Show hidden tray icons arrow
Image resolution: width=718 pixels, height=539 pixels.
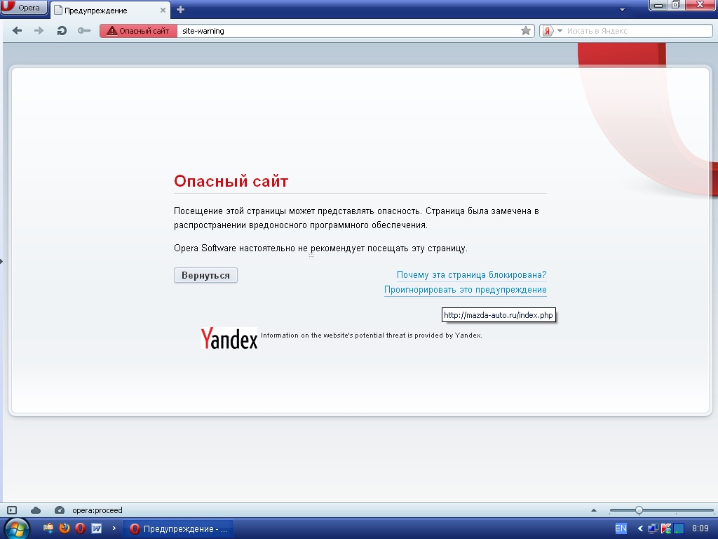click(x=640, y=529)
